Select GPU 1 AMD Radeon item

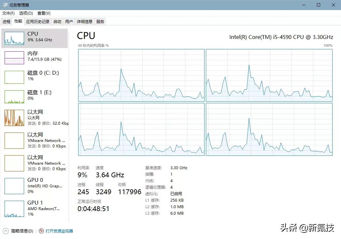click(14, 209)
